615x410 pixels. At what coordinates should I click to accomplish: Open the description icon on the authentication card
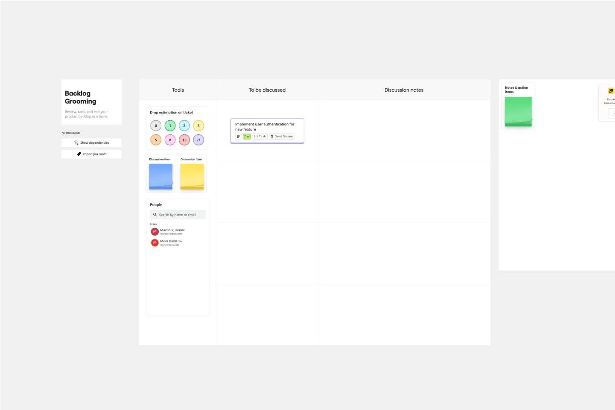coord(238,137)
